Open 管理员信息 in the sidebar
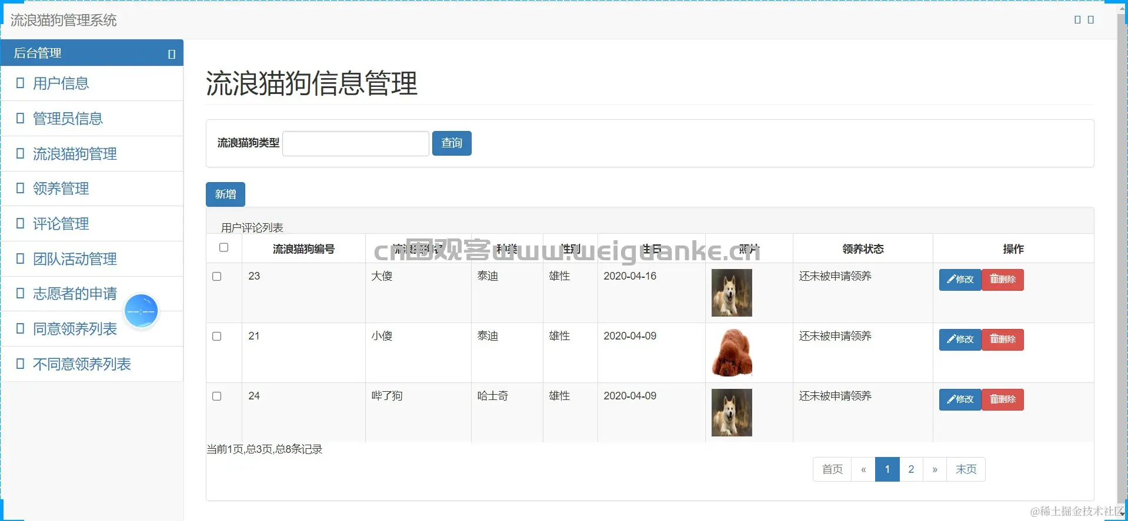The height and width of the screenshot is (521, 1128). [92, 119]
